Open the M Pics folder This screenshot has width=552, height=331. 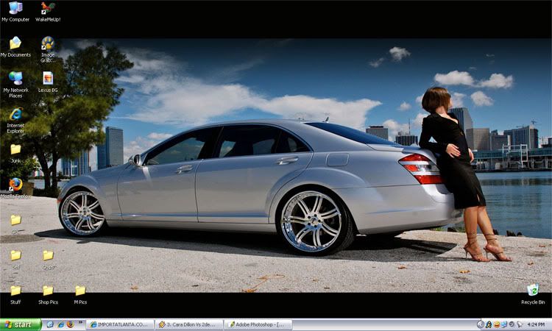80,291
